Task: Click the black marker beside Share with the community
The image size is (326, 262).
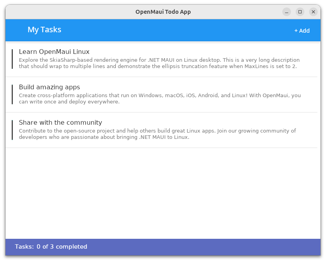Action: (x=12, y=130)
